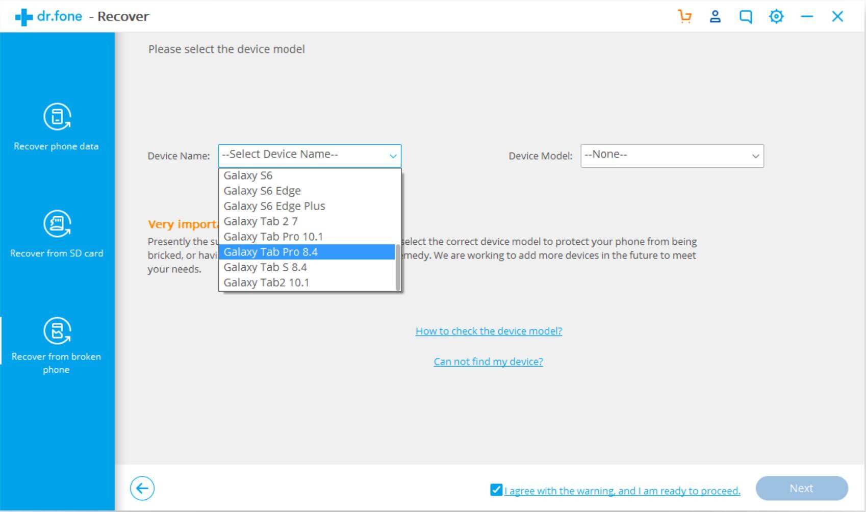Open the user account icon
The image size is (866, 512).
tap(715, 16)
